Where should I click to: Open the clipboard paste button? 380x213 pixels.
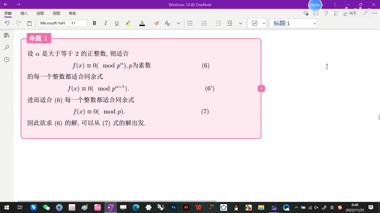point(29,23)
